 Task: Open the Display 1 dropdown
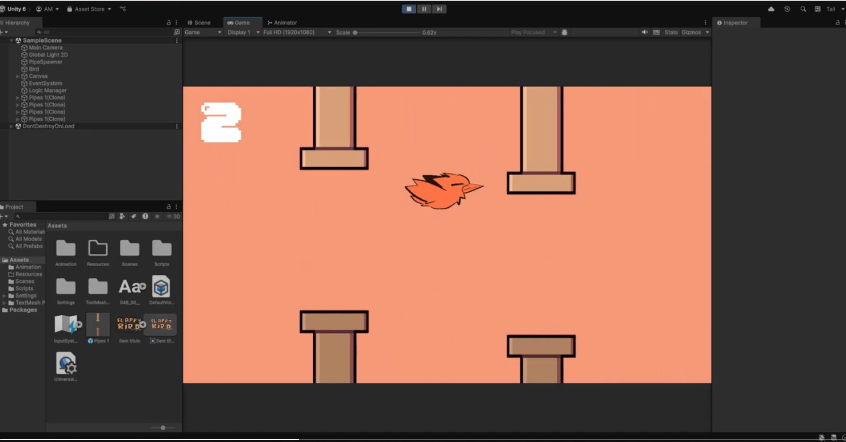tap(243, 32)
